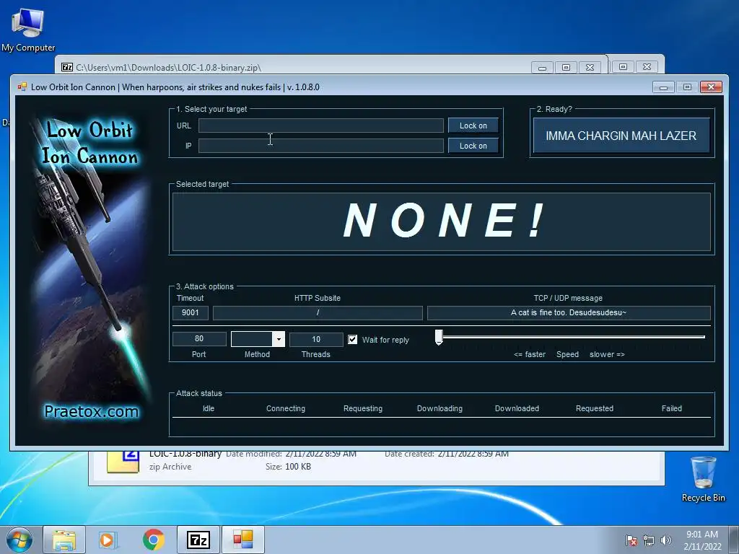This screenshot has height=554, width=739.
Task: Click the Requested status column header
Action: [595, 408]
